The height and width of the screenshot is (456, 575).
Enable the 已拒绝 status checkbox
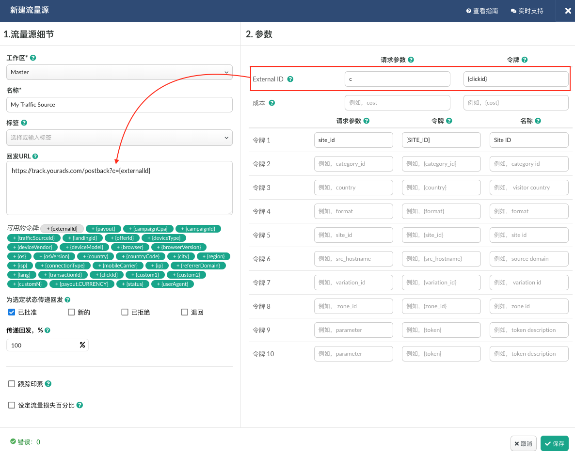[x=125, y=312]
